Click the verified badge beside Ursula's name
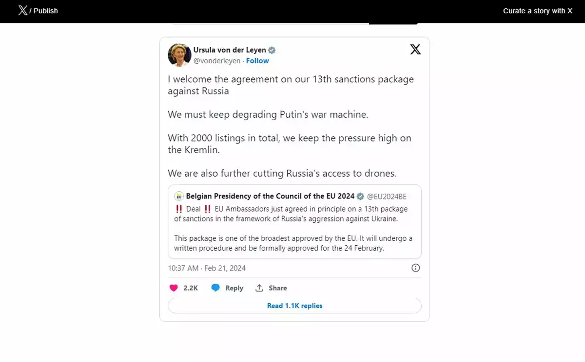The image size is (585, 362). [x=272, y=50]
